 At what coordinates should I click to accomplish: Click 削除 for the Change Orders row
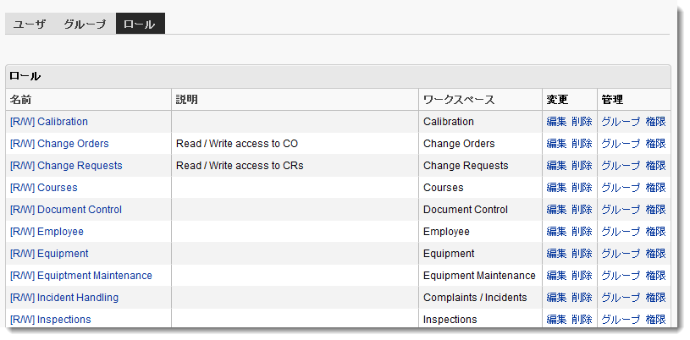point(582,144)
